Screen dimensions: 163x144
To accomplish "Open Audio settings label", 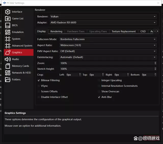I will pyautogui.click(x=15, y=59).
